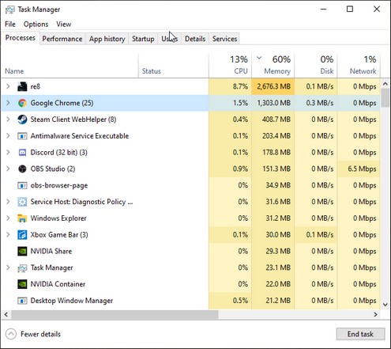Sort by the Memory column header
This screenshot has height=349, width=391.
pos(273,66)
